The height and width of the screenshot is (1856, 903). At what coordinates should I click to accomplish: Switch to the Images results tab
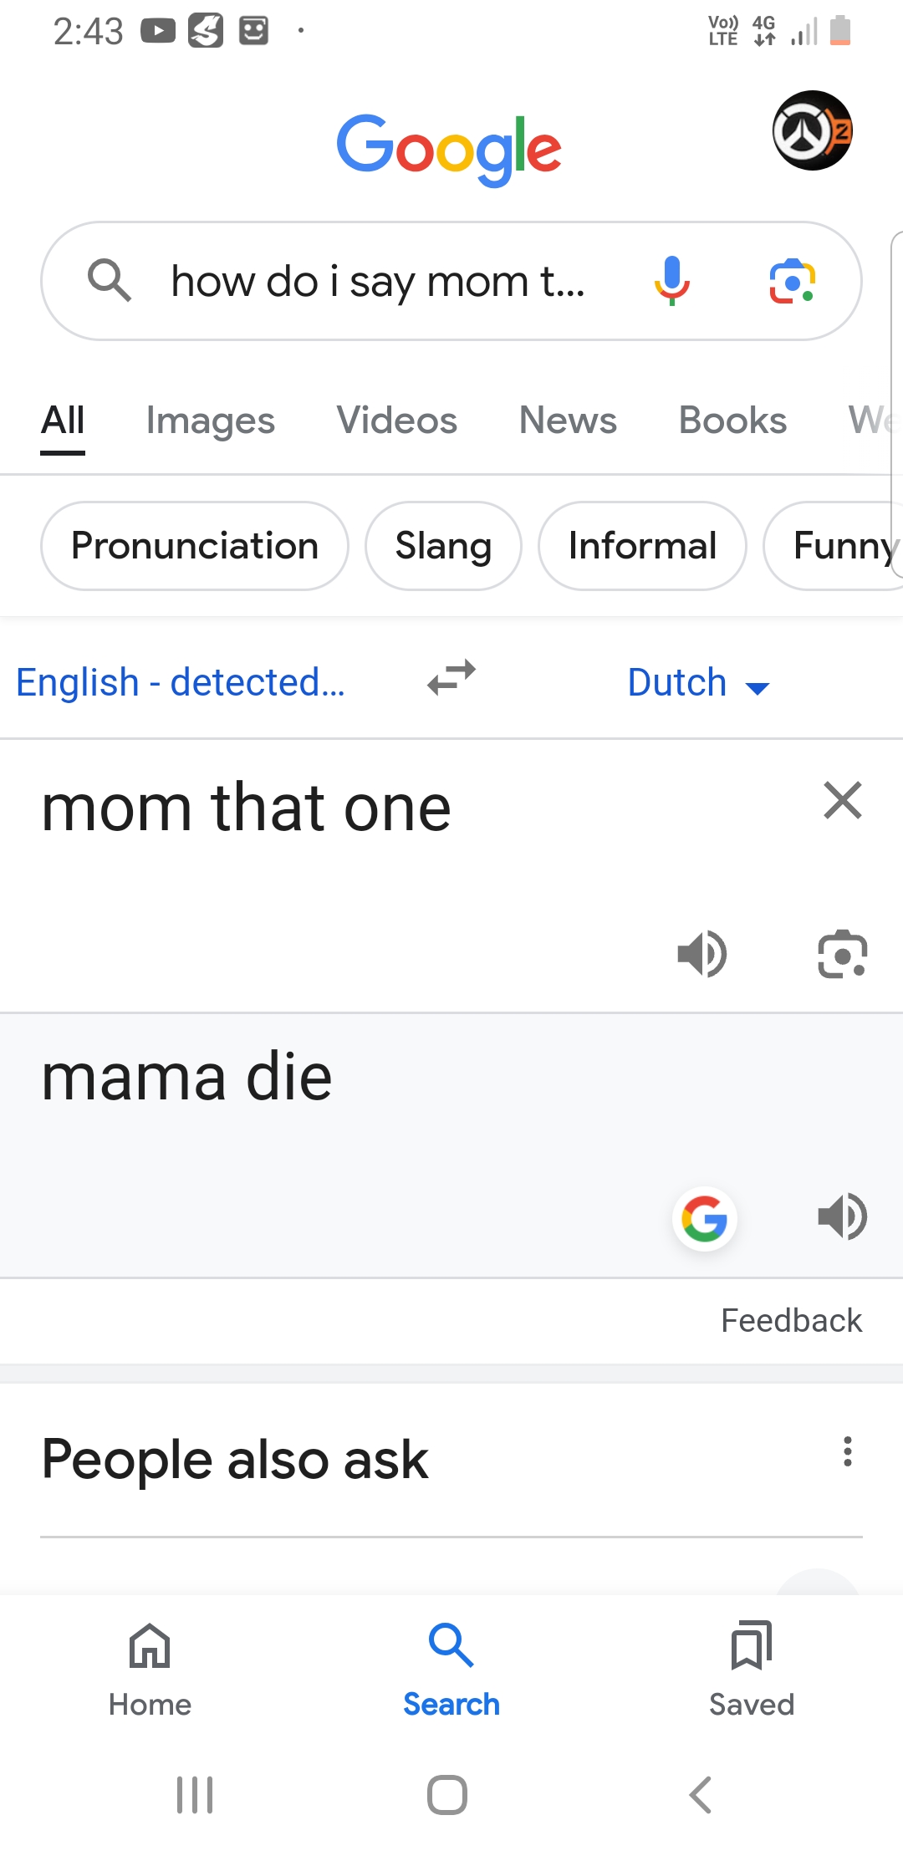210,421
